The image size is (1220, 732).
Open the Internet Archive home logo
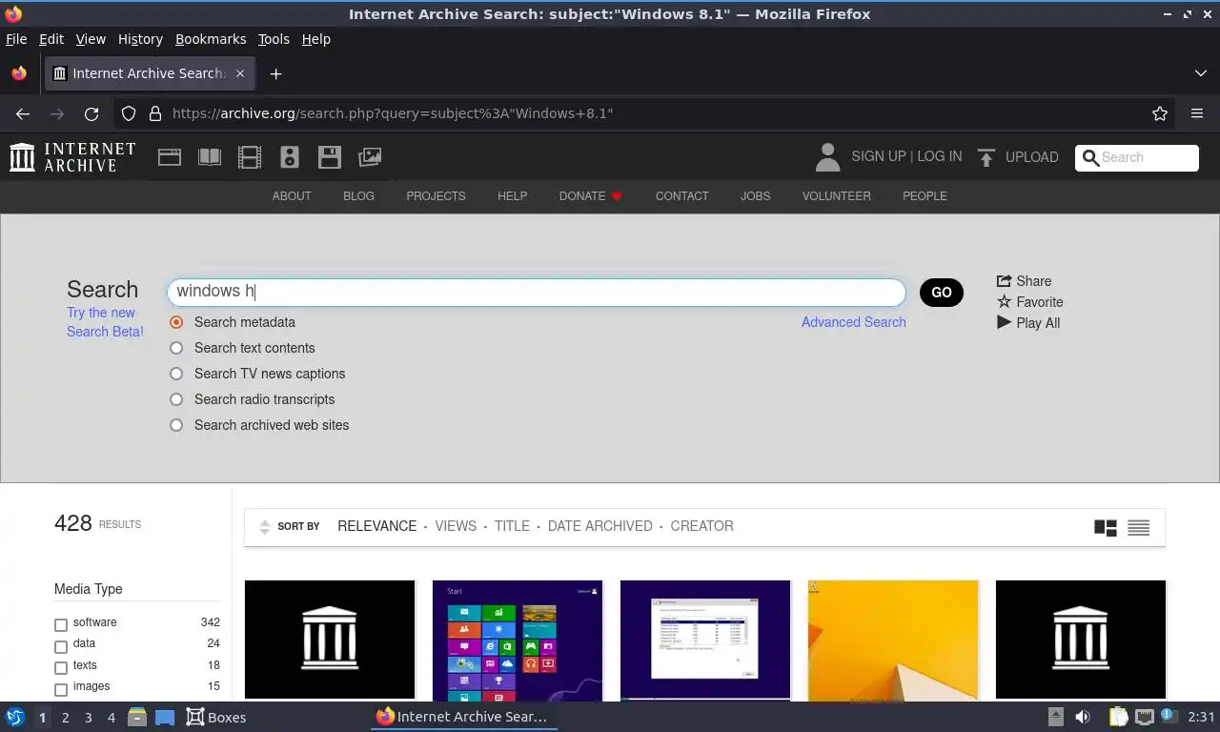point(72,157)
